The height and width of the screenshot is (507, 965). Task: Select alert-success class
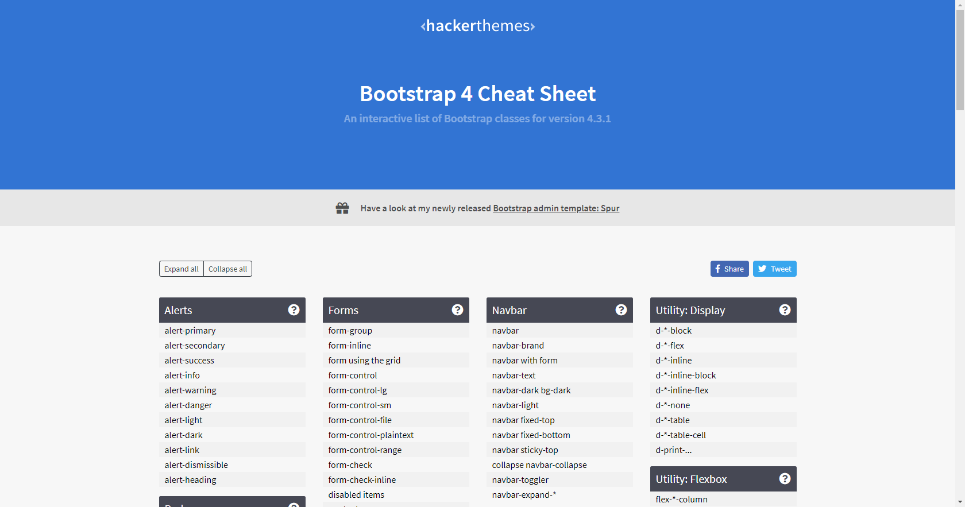coord(232,360)
